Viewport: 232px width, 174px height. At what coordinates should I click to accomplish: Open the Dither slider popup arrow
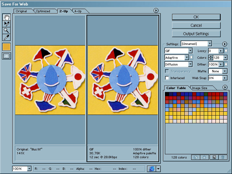[x=221, y=65]
